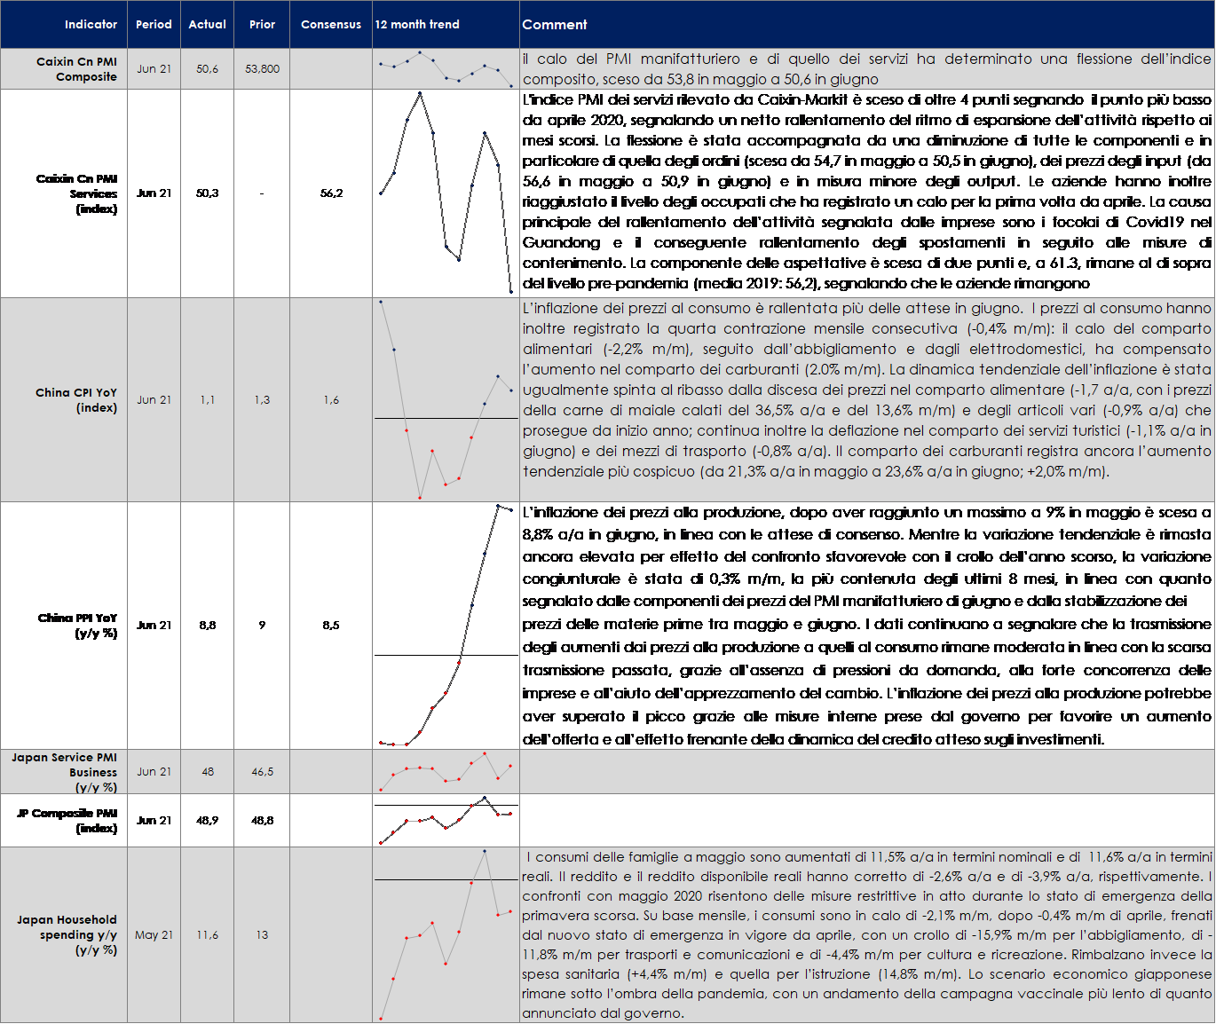The width and height of the screenshot is (1216, 1024).
Task: Select the Japan Household spending trend chart
Action: pyautogui.click(x=446, y=934)
